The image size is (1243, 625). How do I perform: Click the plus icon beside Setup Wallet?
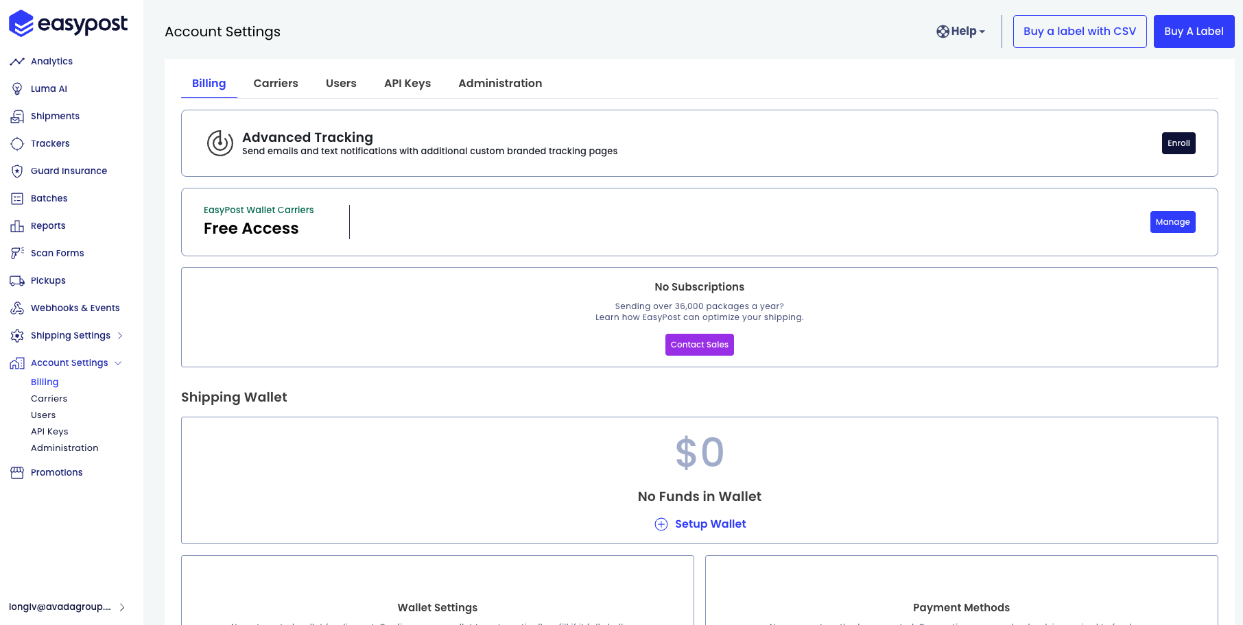(x=661, y=524)
